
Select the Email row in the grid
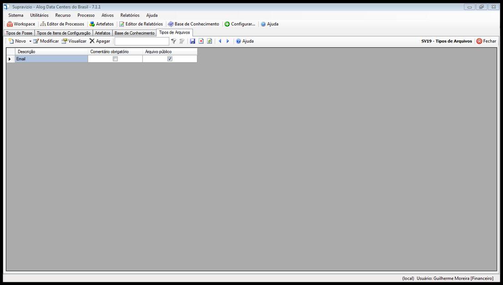tap(50, 59)
